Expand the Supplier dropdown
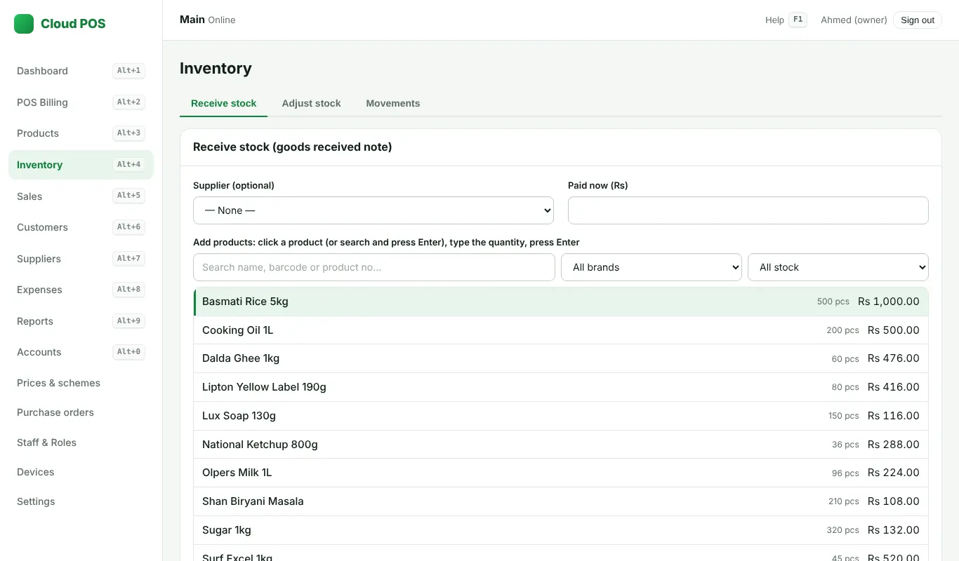Screen dimensions: 959x561 click(373, 210)
